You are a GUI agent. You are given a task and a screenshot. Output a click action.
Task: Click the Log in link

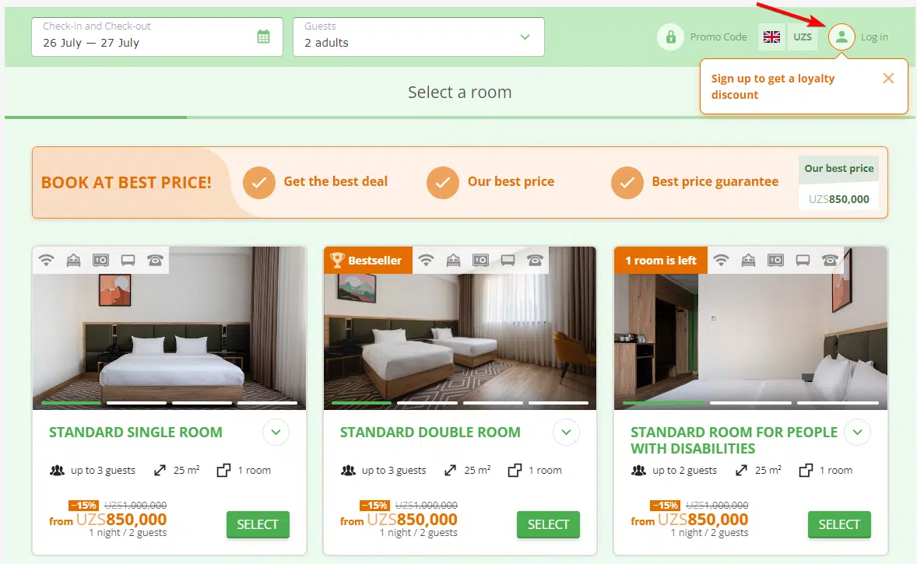(874, 37)
